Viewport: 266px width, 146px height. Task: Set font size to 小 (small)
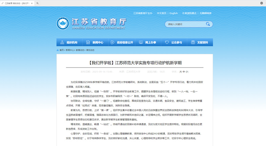[187, 72]
